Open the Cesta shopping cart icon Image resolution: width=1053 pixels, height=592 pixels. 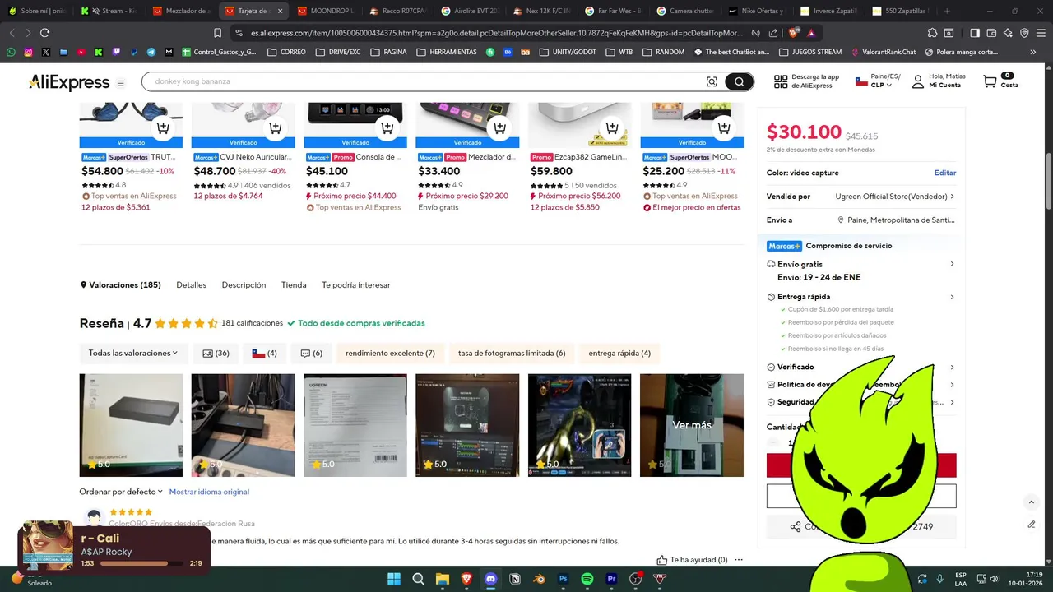click(x=990, y=81)
